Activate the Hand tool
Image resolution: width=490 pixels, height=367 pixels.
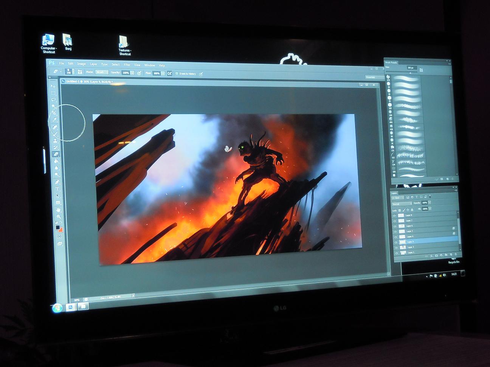pos(59,210)
